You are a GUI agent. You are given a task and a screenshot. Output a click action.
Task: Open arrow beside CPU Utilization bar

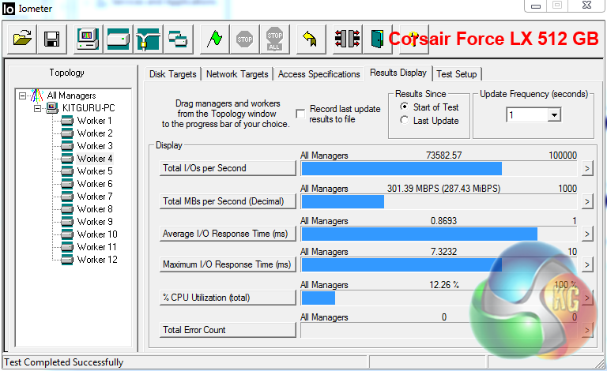coord(587,298)
